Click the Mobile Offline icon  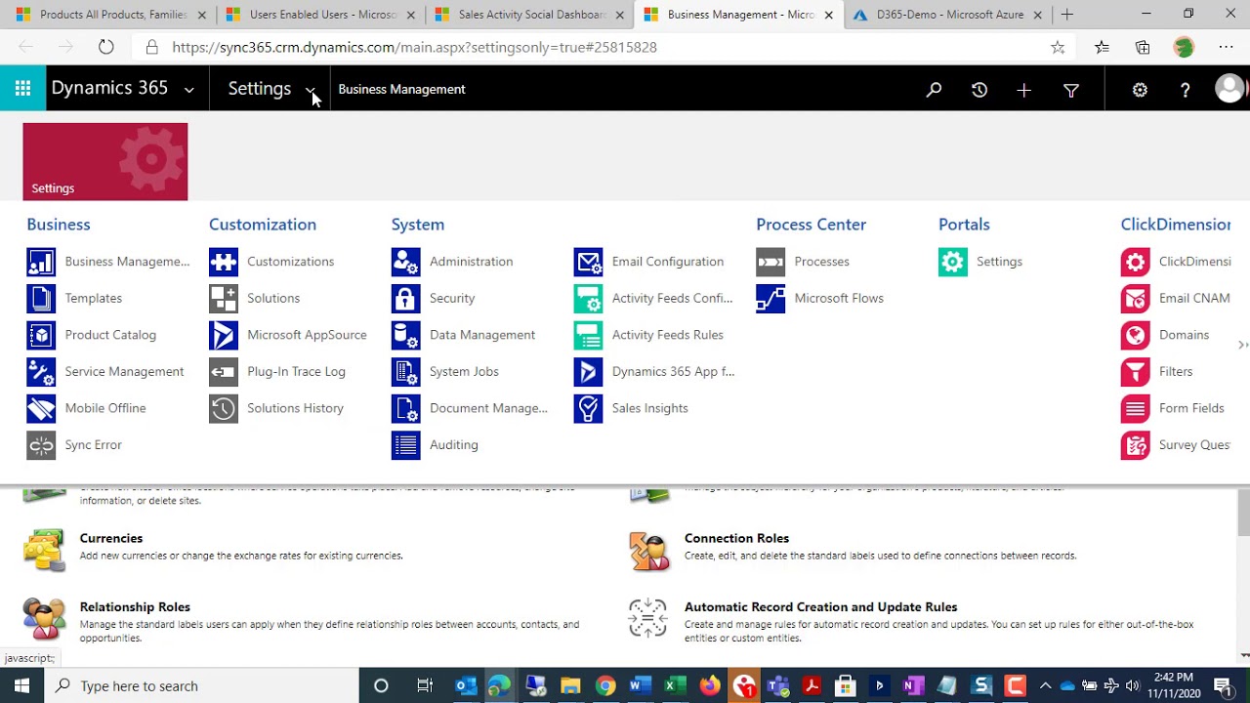(x=41, y=408)
